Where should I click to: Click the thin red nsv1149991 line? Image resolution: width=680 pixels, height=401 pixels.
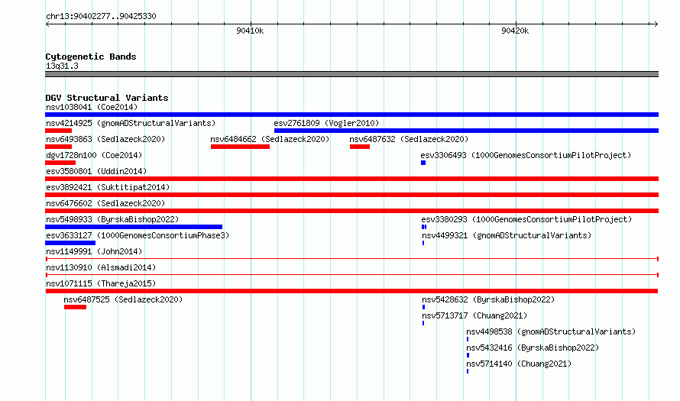pos(351,259)
